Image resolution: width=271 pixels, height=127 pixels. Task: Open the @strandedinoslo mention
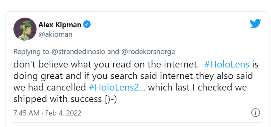78,52
